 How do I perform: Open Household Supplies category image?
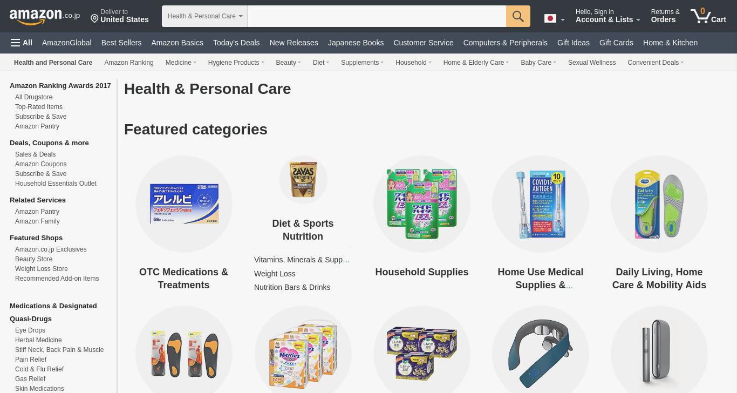pos(422,204)
